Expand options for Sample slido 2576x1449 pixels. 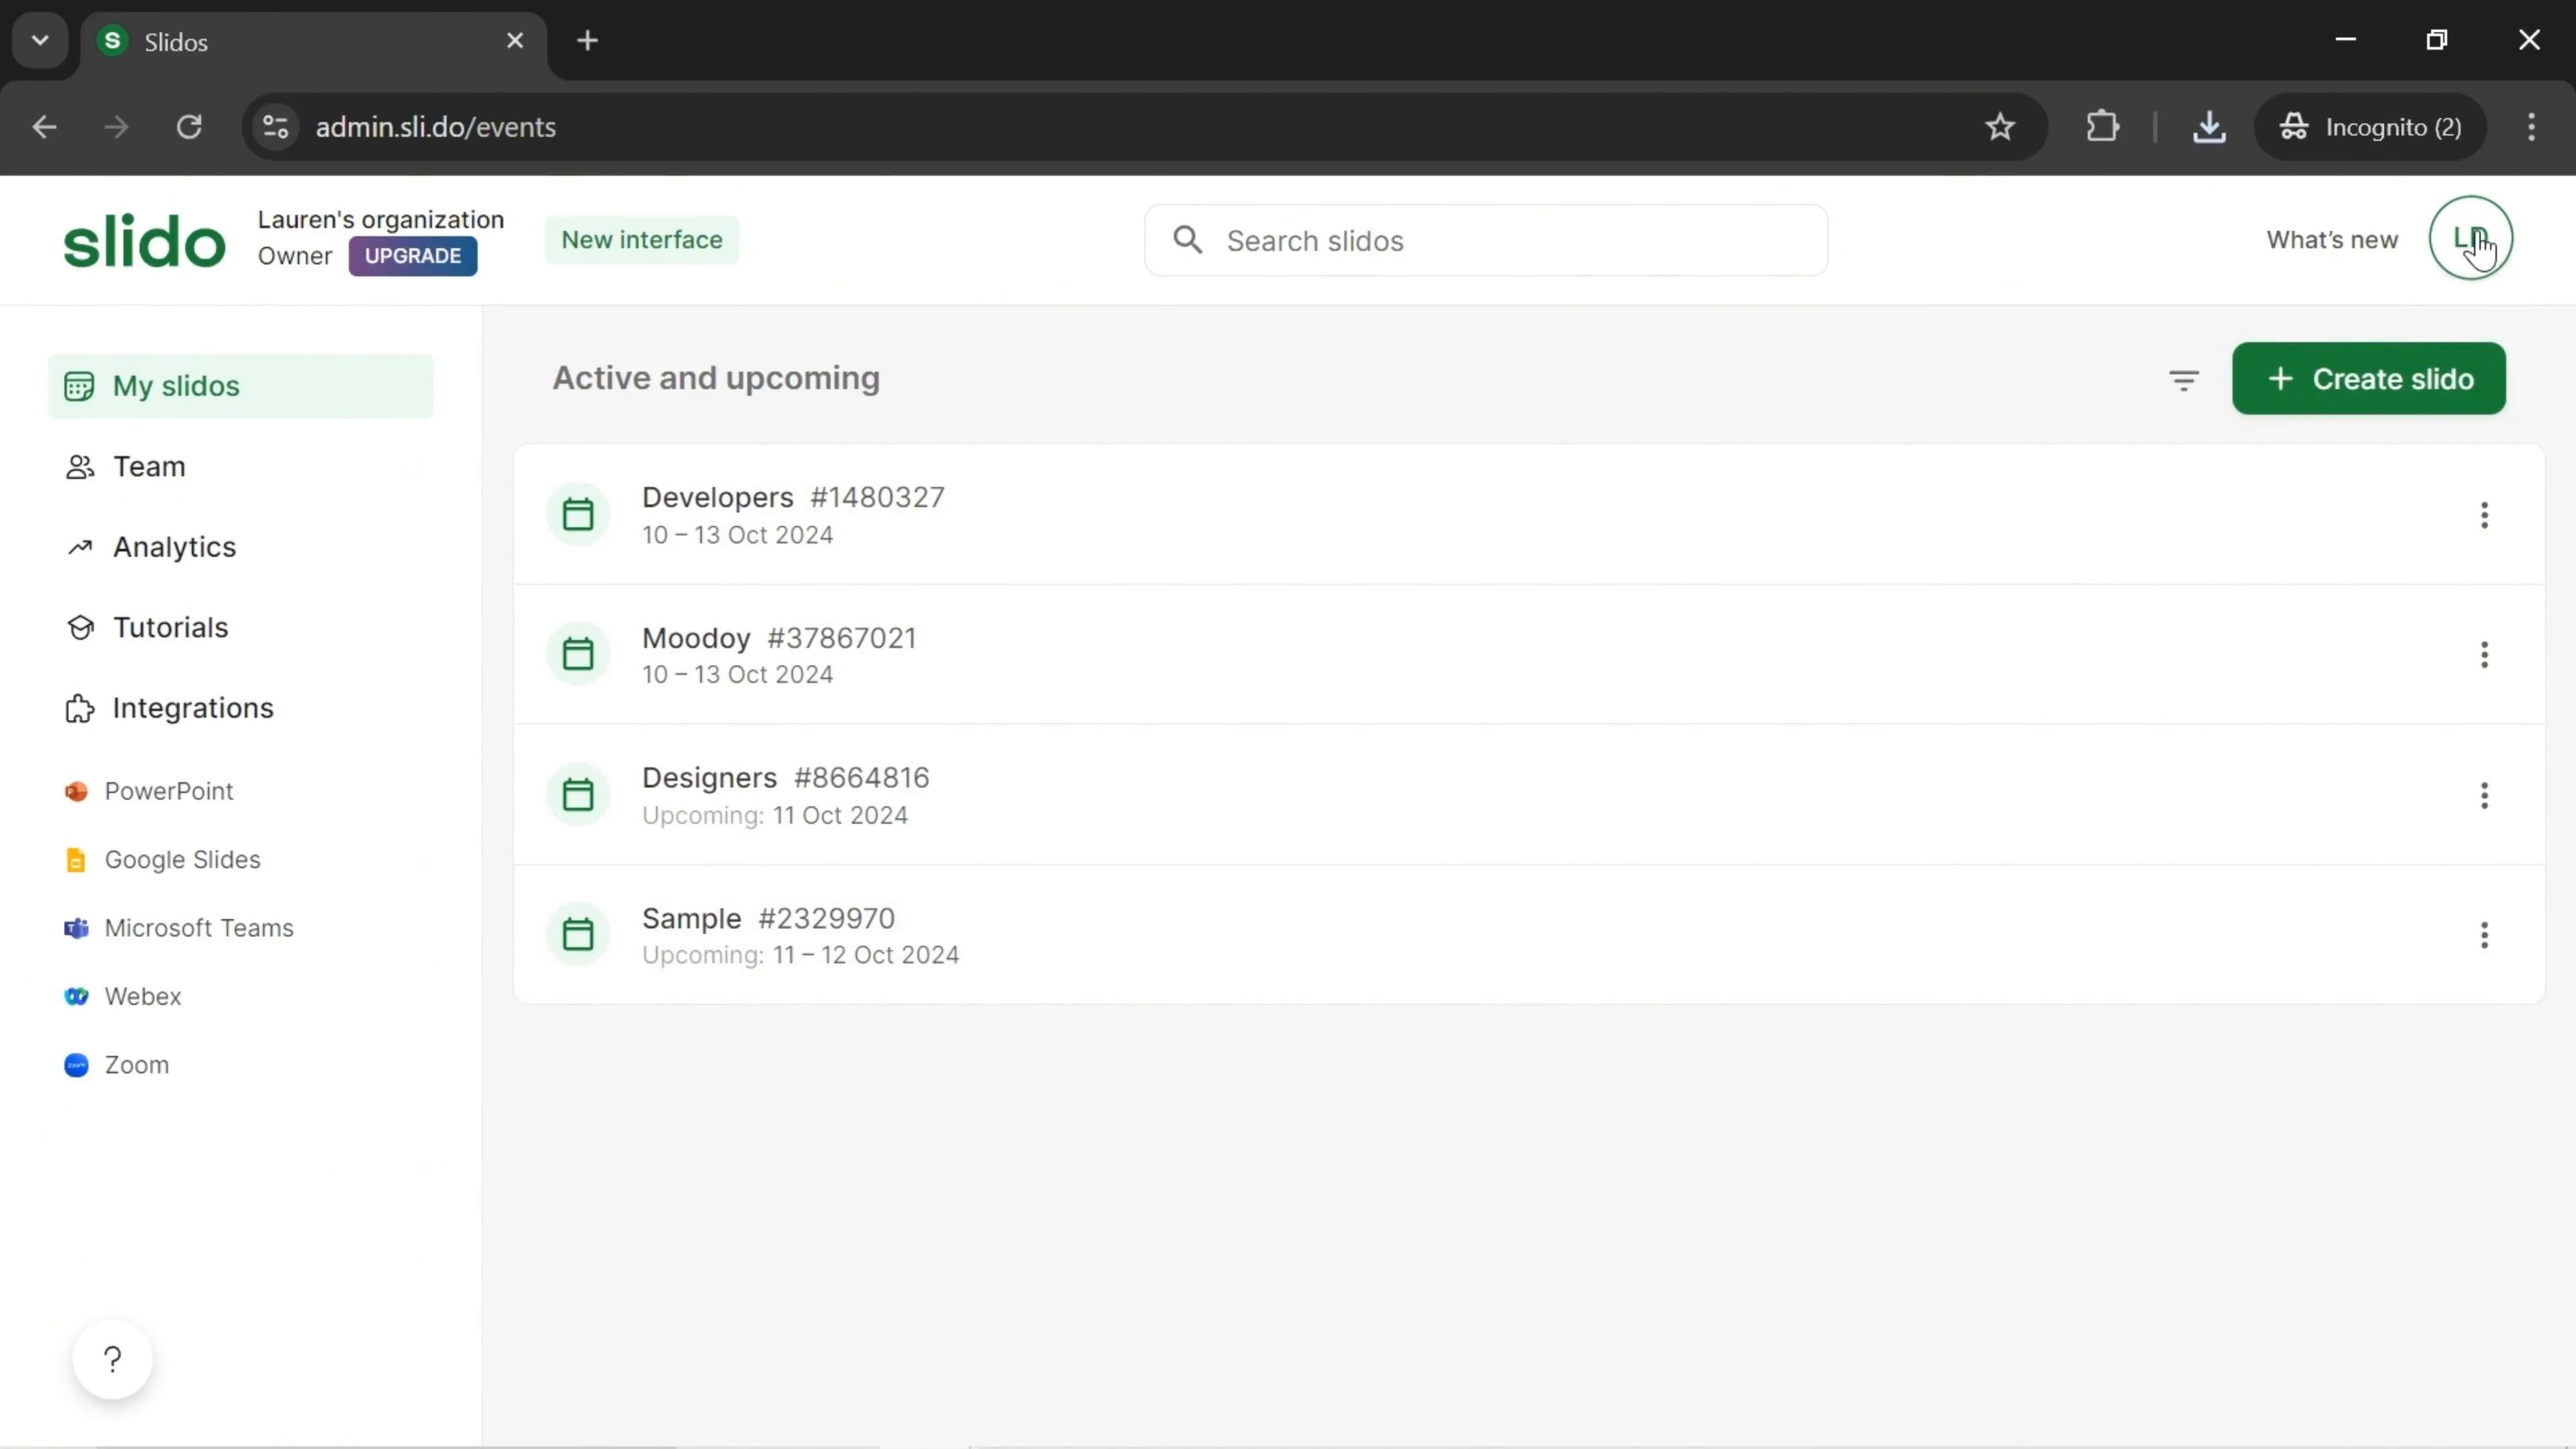pyautogui.click(x=2484, y=934)
